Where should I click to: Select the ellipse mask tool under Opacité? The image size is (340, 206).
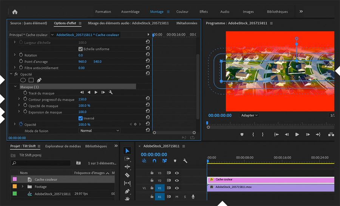[23, 80]
